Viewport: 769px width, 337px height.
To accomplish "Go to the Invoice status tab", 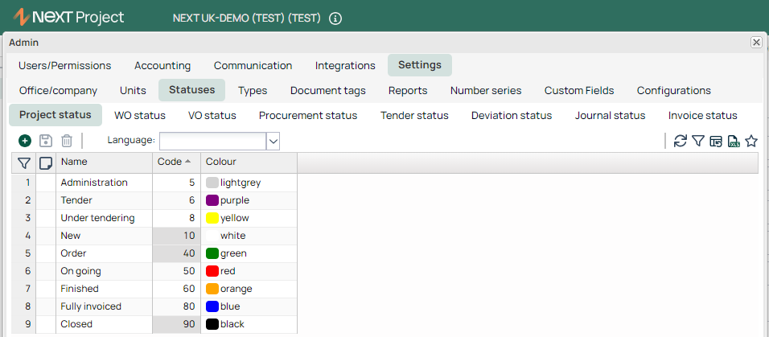I will [x=702, y=116].
